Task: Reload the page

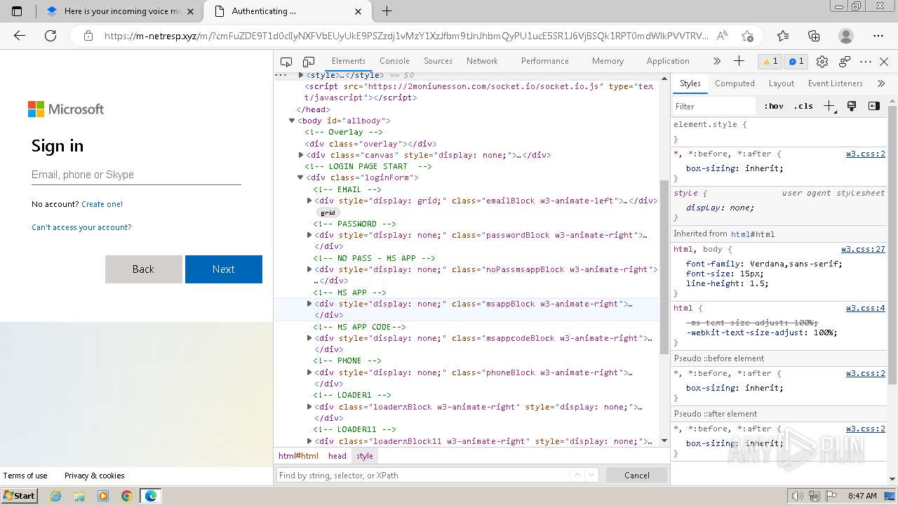Action: point(51,36)
